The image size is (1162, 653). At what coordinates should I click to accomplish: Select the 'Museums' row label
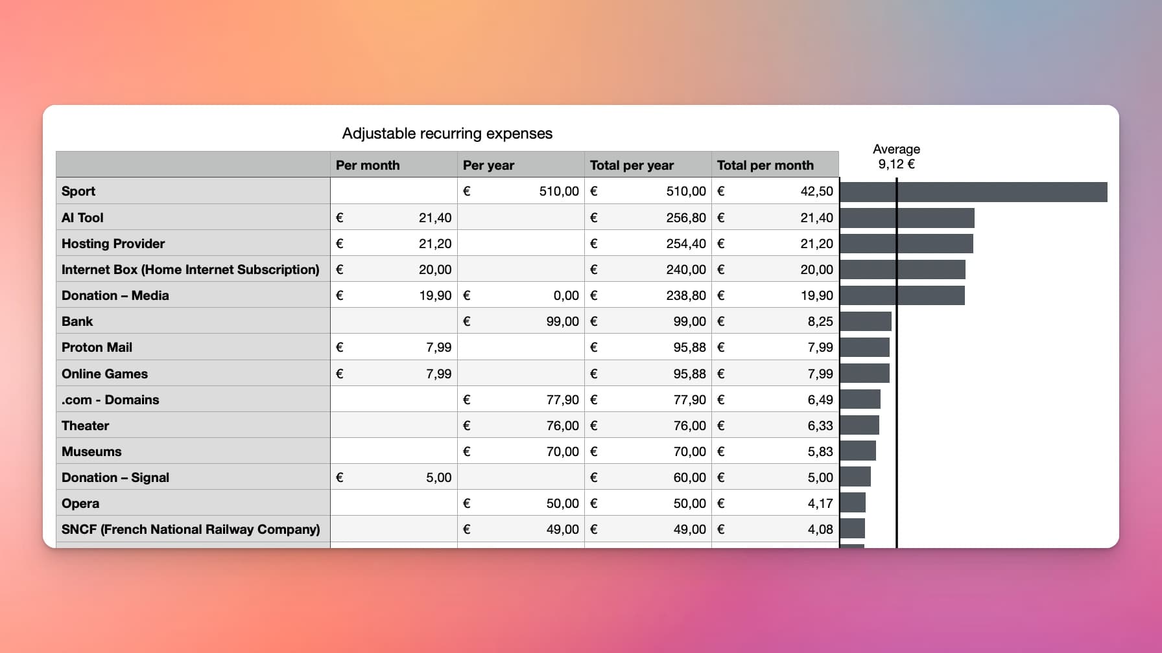click(193, 452)
